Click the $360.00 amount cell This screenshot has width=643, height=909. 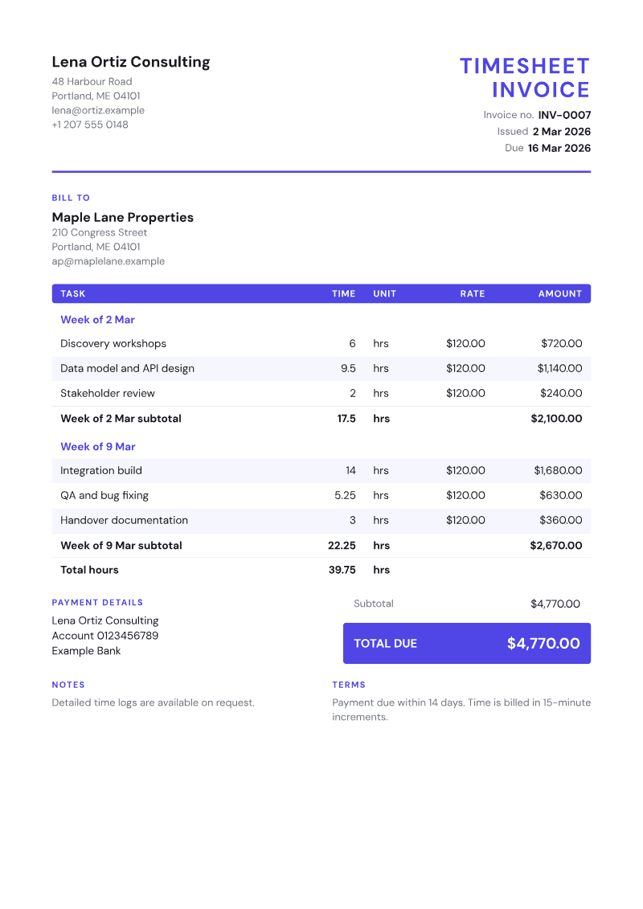coord(561,521)
